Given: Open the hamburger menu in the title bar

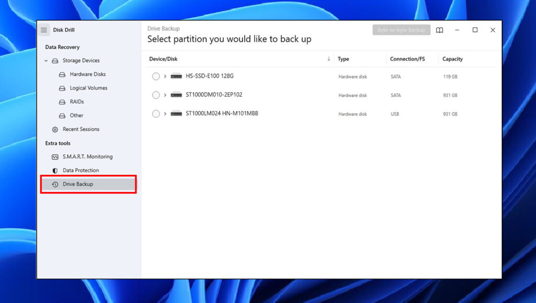Looking at the screenshot, I should [x=44, y=30].
